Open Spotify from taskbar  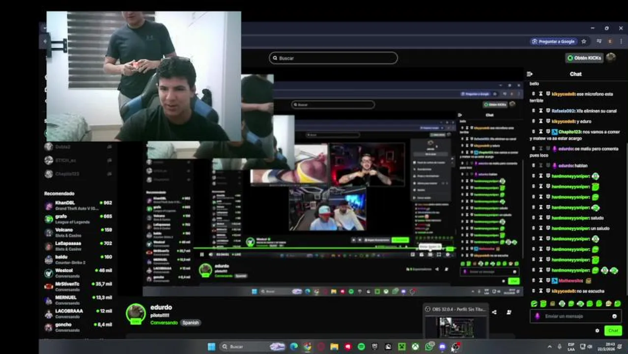pyautogui.click(x=361, y=347)
